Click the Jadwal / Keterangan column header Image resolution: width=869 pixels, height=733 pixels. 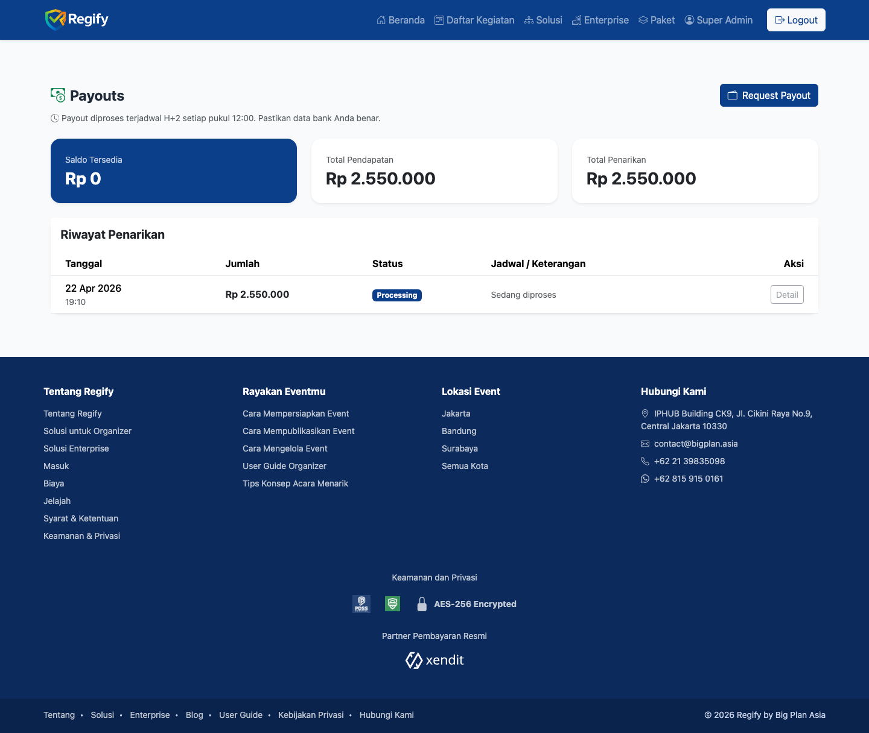click(x=538, y=263)
